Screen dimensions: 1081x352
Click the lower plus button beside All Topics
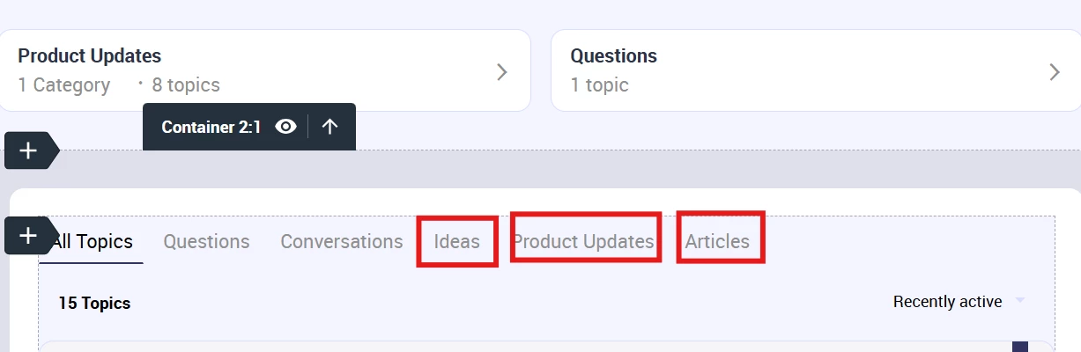pyautogui.click(x=28, y=236)
